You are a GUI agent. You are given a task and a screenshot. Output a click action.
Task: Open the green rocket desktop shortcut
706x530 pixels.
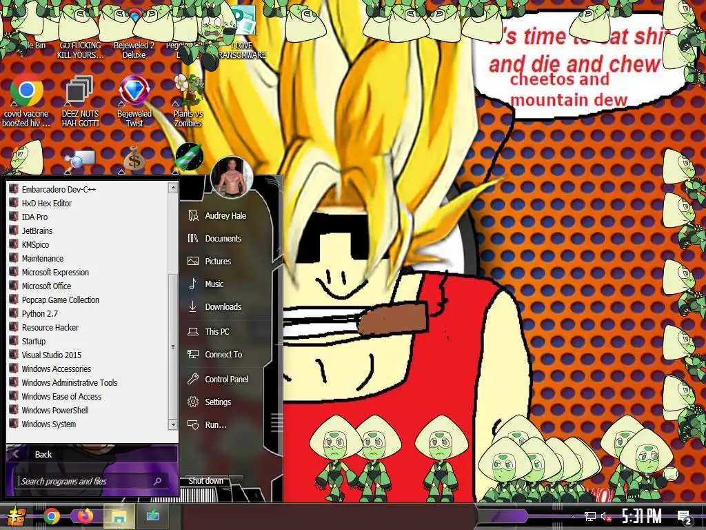tap(188, 158)
